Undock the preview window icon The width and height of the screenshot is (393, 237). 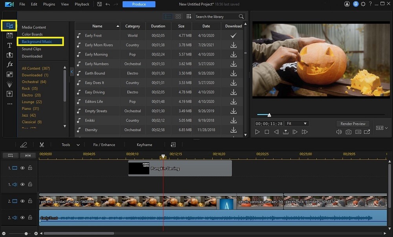tap(367, 132)
